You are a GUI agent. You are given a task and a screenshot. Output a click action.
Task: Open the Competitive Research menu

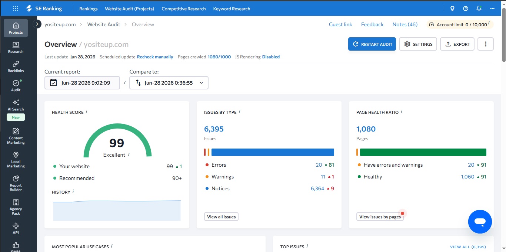[184, 8]
